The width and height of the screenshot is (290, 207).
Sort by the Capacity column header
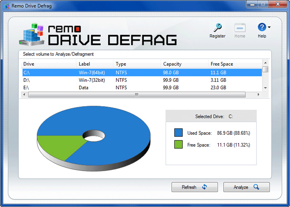(184, 64)
